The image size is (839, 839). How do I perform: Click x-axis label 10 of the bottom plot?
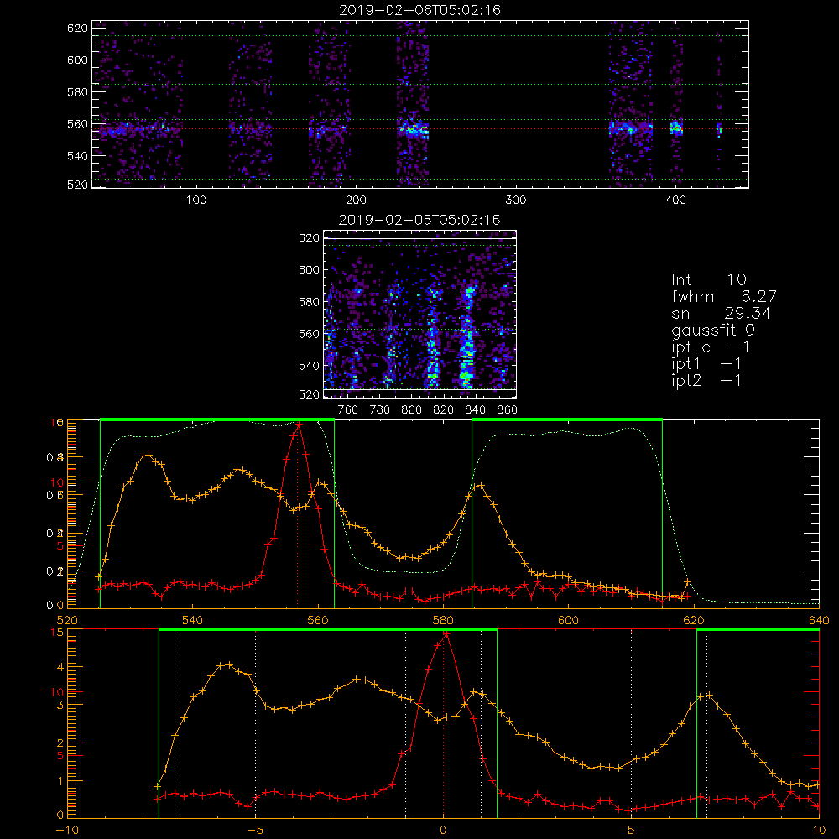(819, 830)
